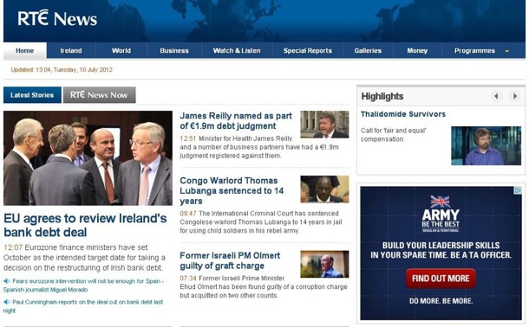
Task: Open Congo Warlord Thomas Lubanga story
Action: (232, 190)
